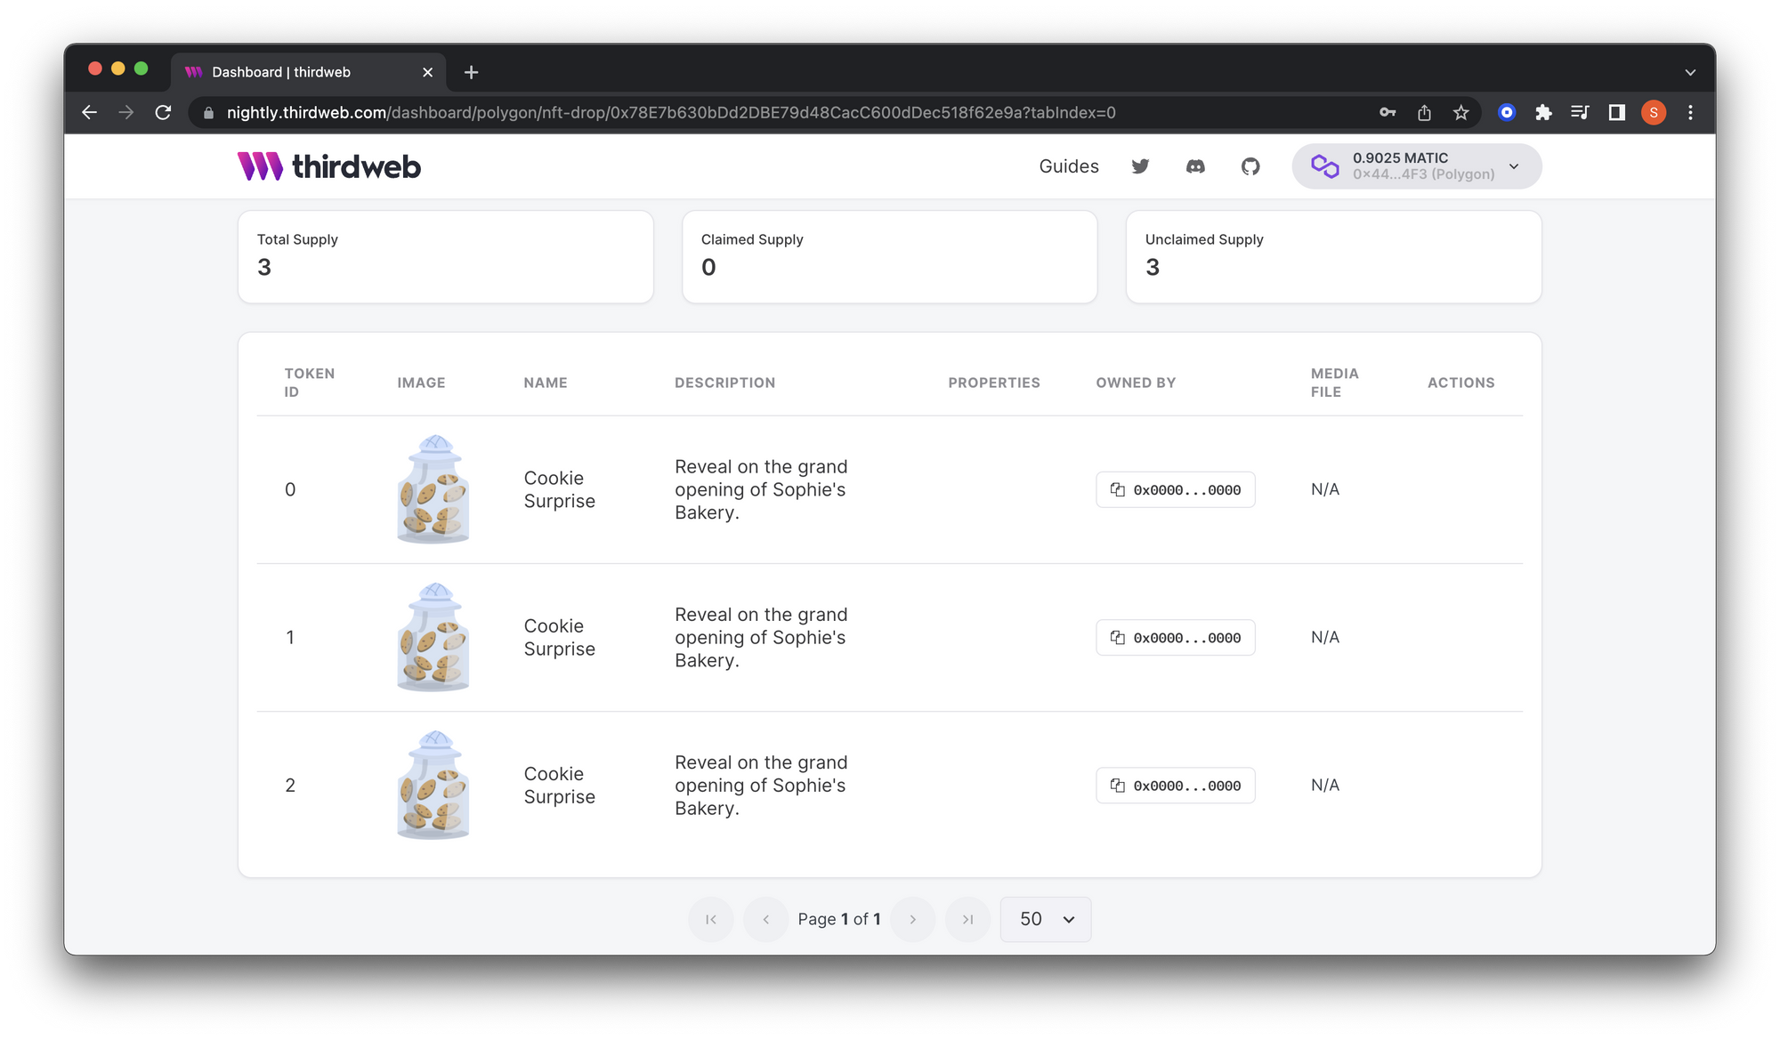Click the thirdweb logo
This screenshot has width=1780, height=1040.
328,166
